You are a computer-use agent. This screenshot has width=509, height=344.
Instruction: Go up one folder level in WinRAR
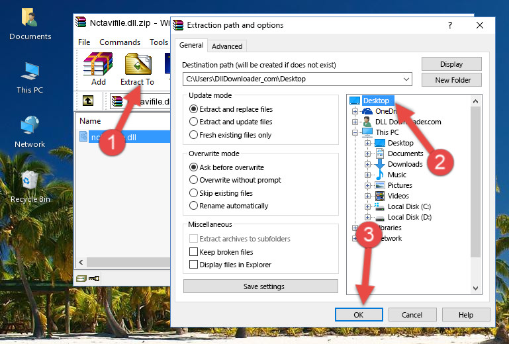tap(88, 101)
